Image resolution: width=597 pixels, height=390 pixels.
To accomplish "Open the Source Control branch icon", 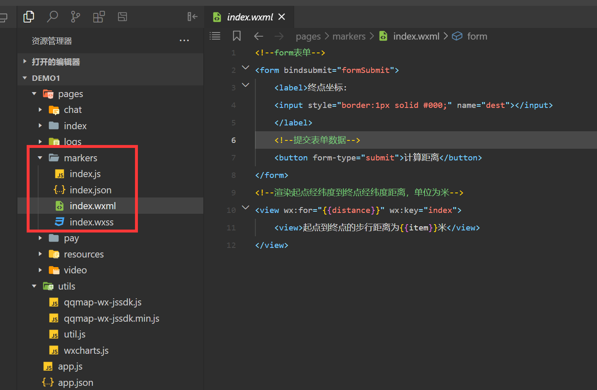I will [x=75, y=17].
